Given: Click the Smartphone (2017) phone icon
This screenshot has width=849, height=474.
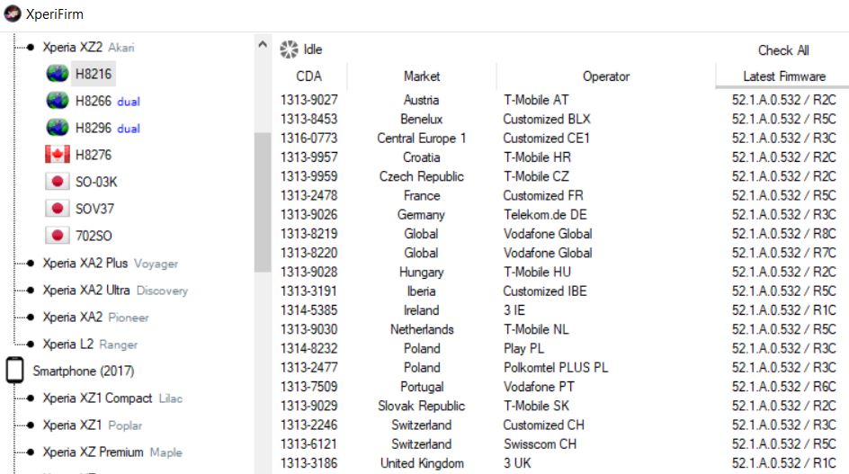Looking at the screenshot, I should point(14,371).
